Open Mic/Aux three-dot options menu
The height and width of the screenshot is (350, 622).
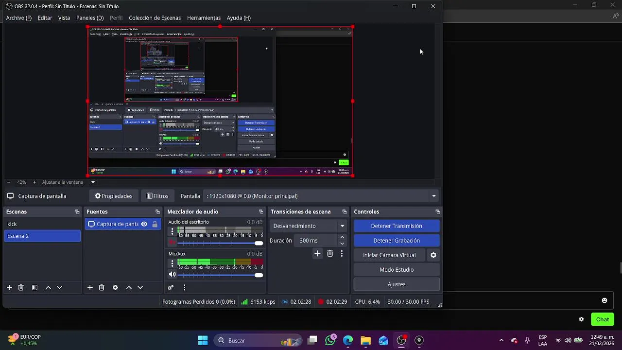172,263
